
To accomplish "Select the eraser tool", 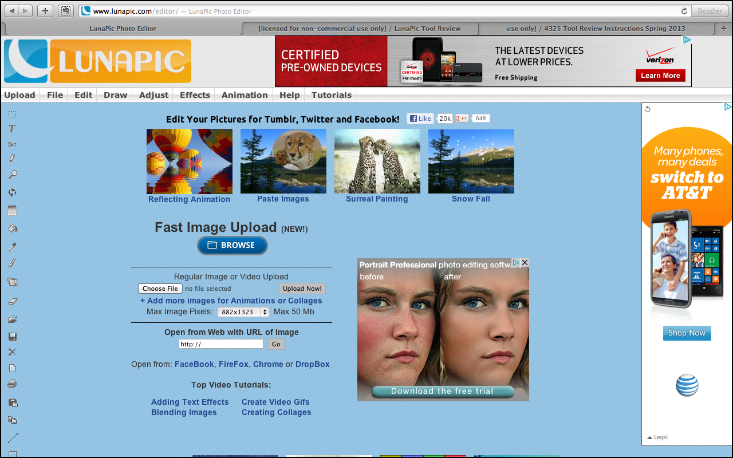I will [12, 301].
